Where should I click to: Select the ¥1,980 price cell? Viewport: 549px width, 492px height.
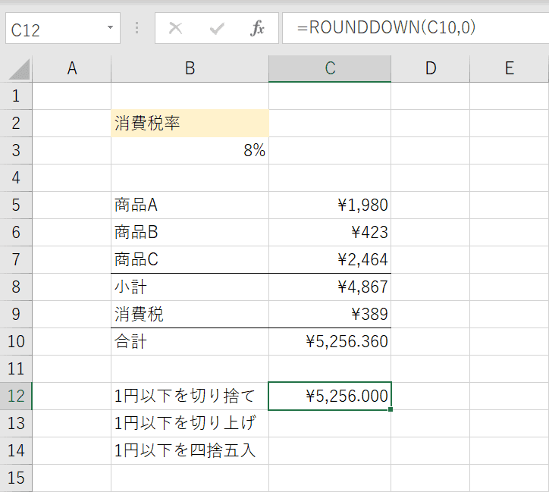(x=330, y=205)
